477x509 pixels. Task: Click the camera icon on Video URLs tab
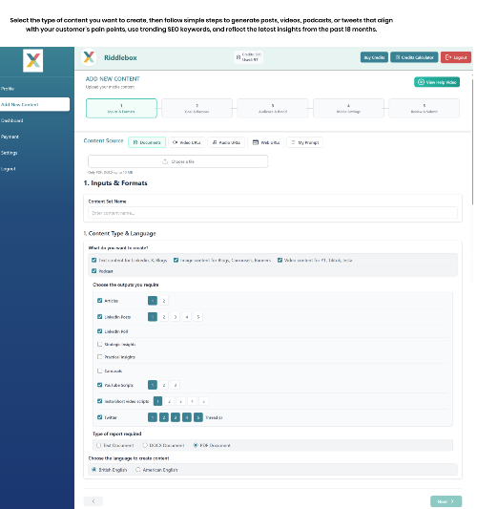point(176,142)
